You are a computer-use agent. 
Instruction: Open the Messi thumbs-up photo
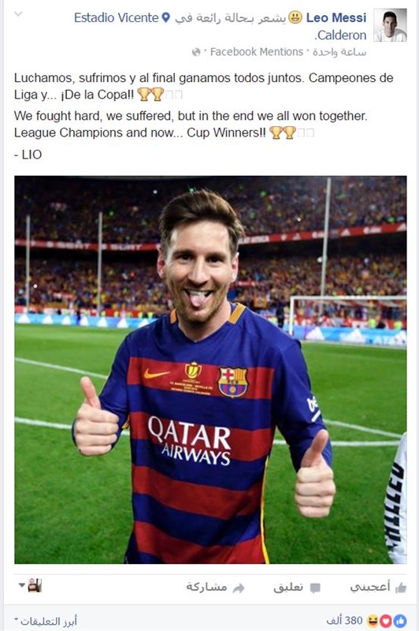[210, 369]
